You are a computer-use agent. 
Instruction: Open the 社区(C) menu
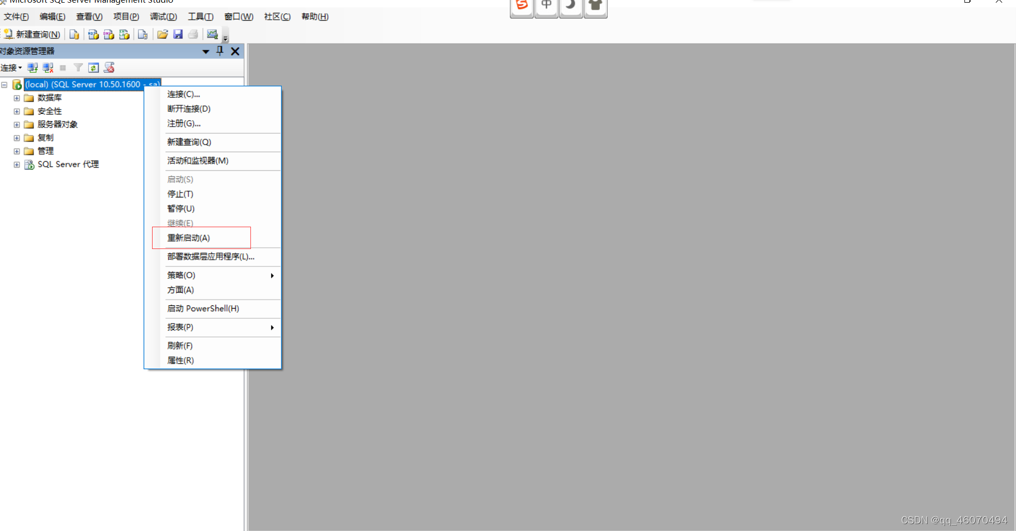pyautogui.click(x=277, y=17)
